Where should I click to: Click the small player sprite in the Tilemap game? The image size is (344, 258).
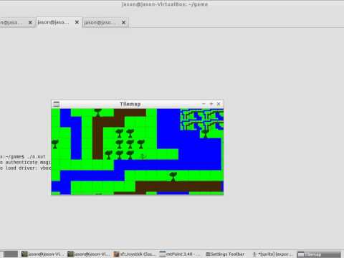[143, 156]
